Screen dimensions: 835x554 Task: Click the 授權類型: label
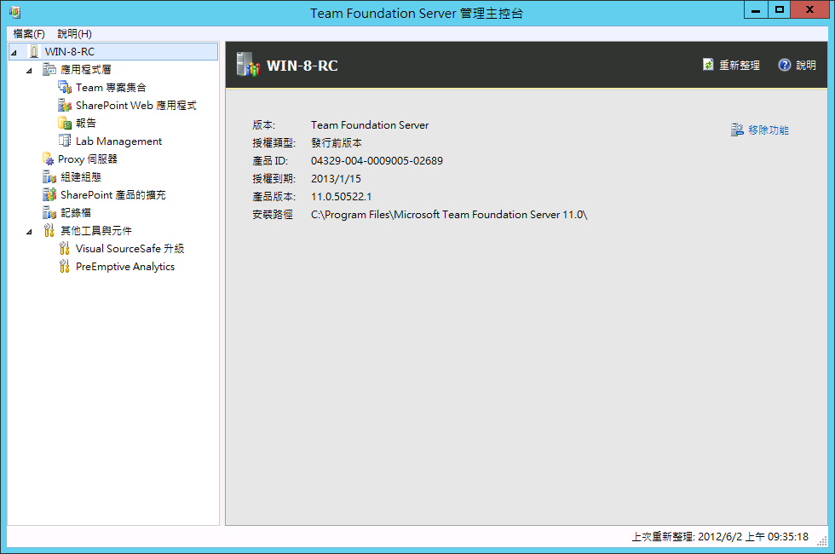274,143
